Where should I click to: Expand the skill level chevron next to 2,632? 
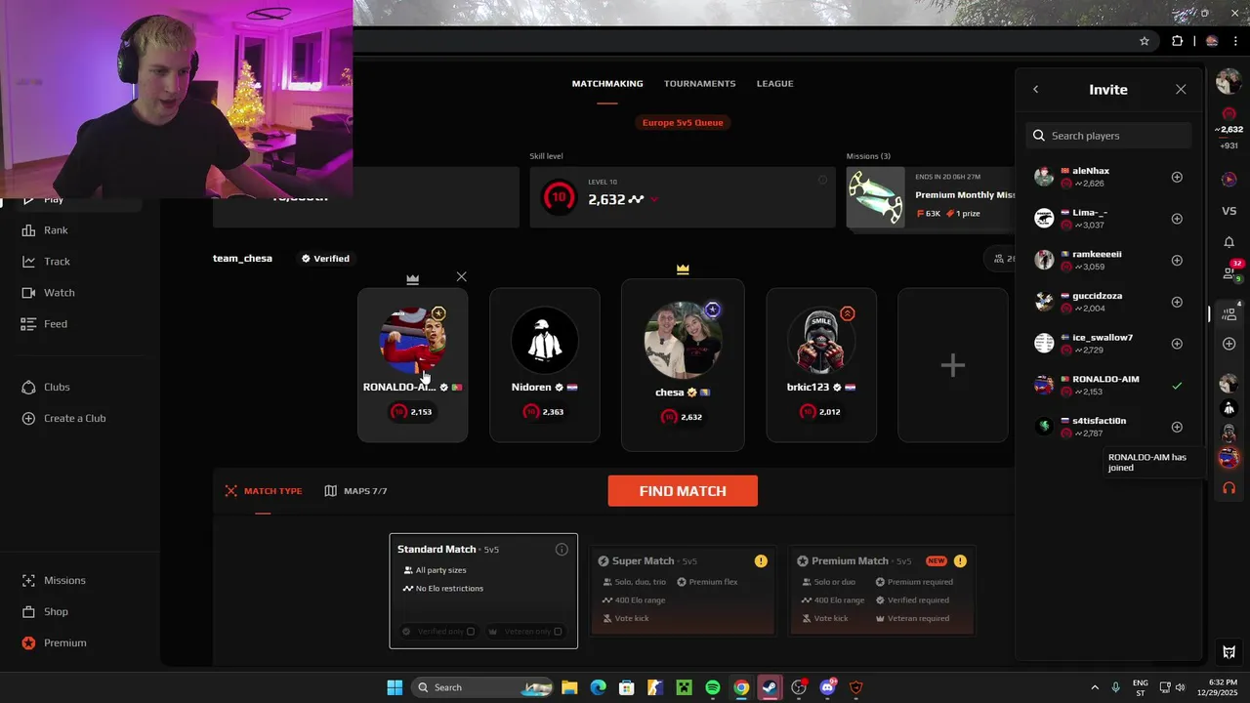[x=654, y=199]
